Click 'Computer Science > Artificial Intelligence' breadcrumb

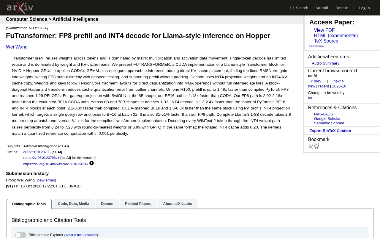click(52, 19)
